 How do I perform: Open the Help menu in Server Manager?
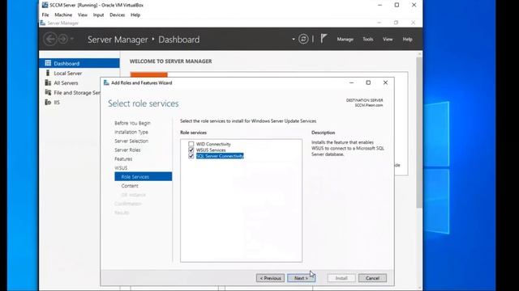pos(407,39)
